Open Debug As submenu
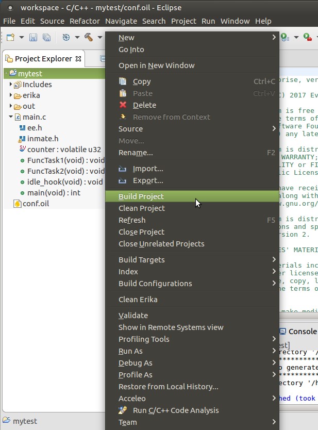Viewport: 318px width, 430px height. pyautogui.click(x=192, y=363)
